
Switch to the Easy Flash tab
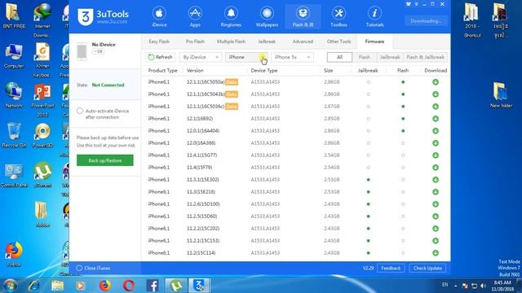coord(159,42)
